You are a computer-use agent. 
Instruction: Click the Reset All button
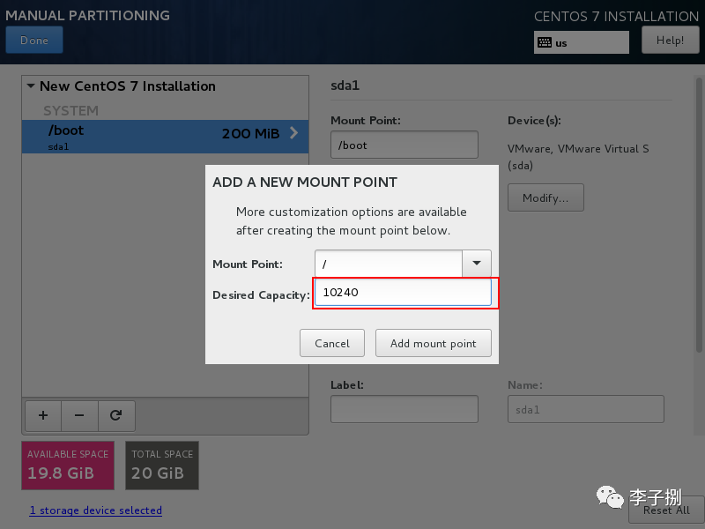pos(665,510)
